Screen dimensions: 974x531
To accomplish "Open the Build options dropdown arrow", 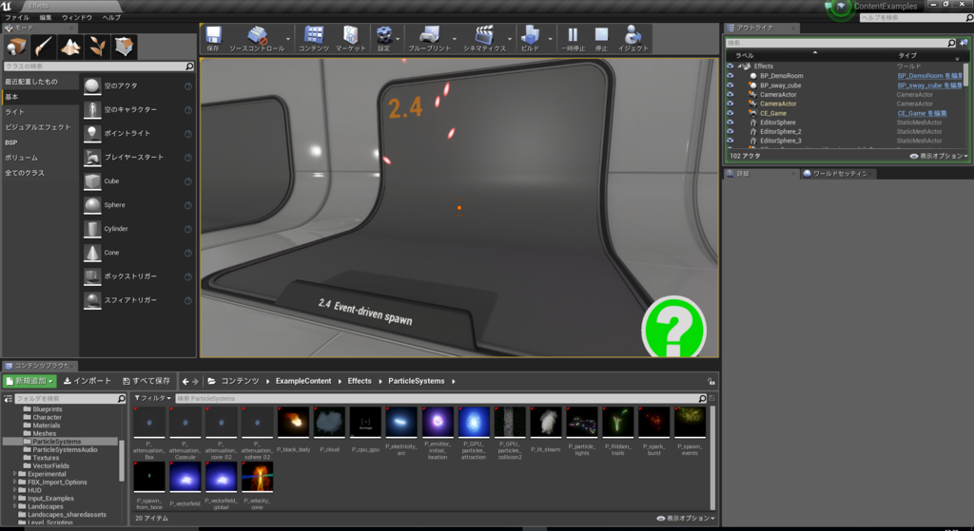I will [551, 39].
